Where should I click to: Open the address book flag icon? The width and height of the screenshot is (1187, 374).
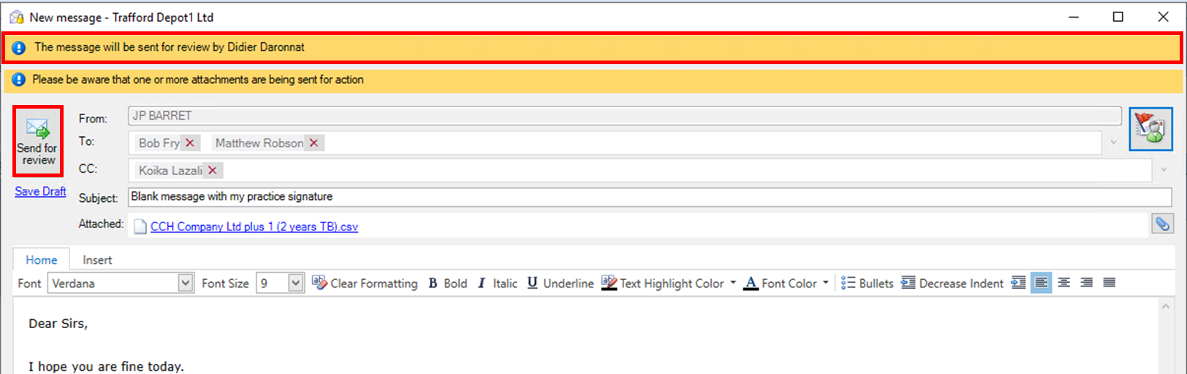click(x=1150, y=129)
